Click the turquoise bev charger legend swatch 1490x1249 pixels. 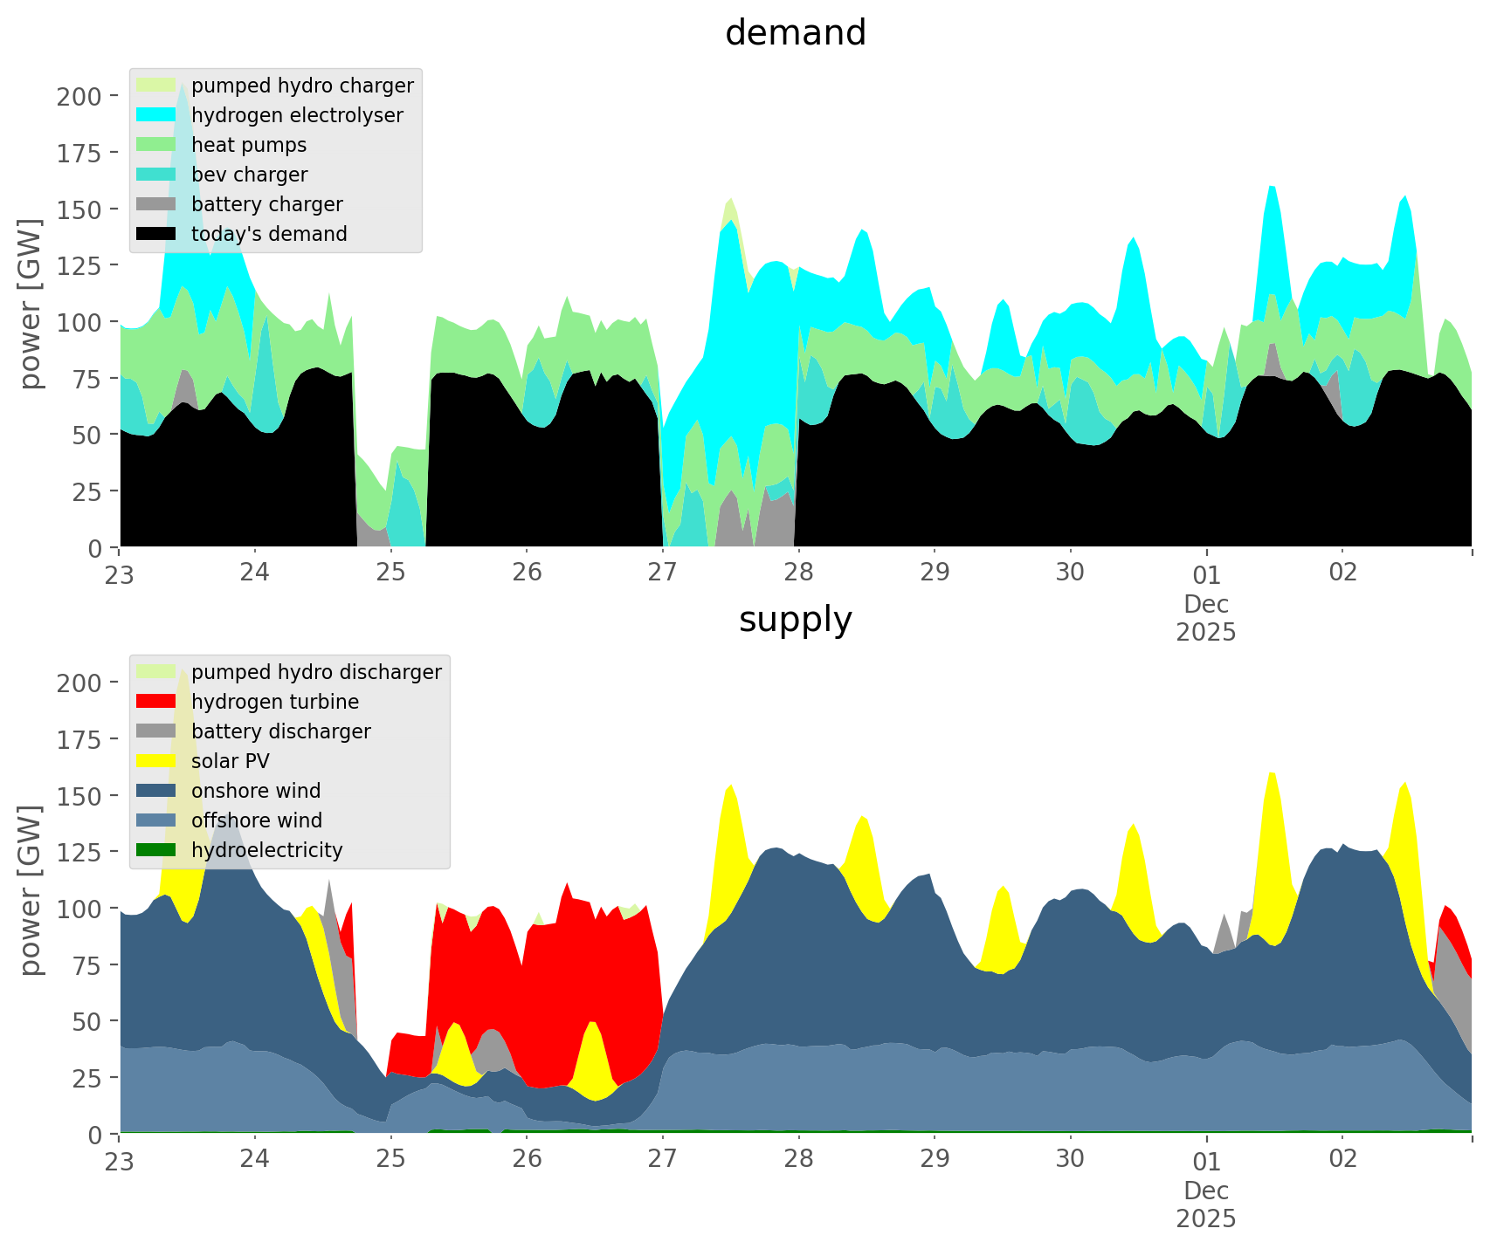(156, 175)
